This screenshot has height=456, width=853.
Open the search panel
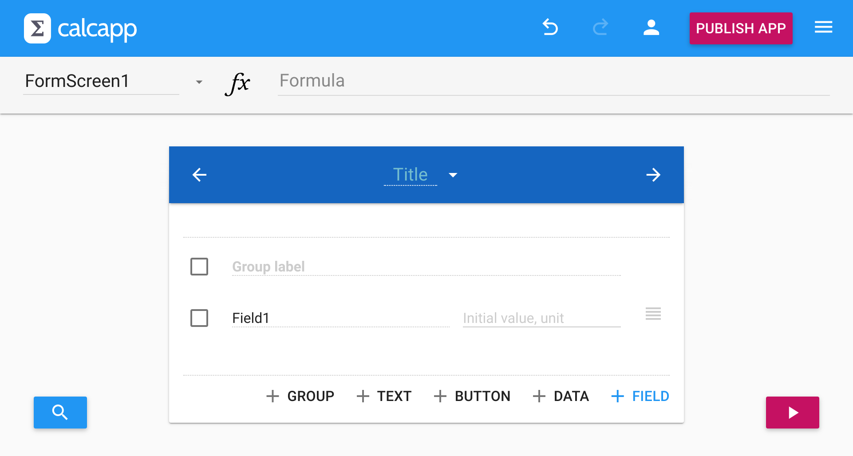click(60, 412)
